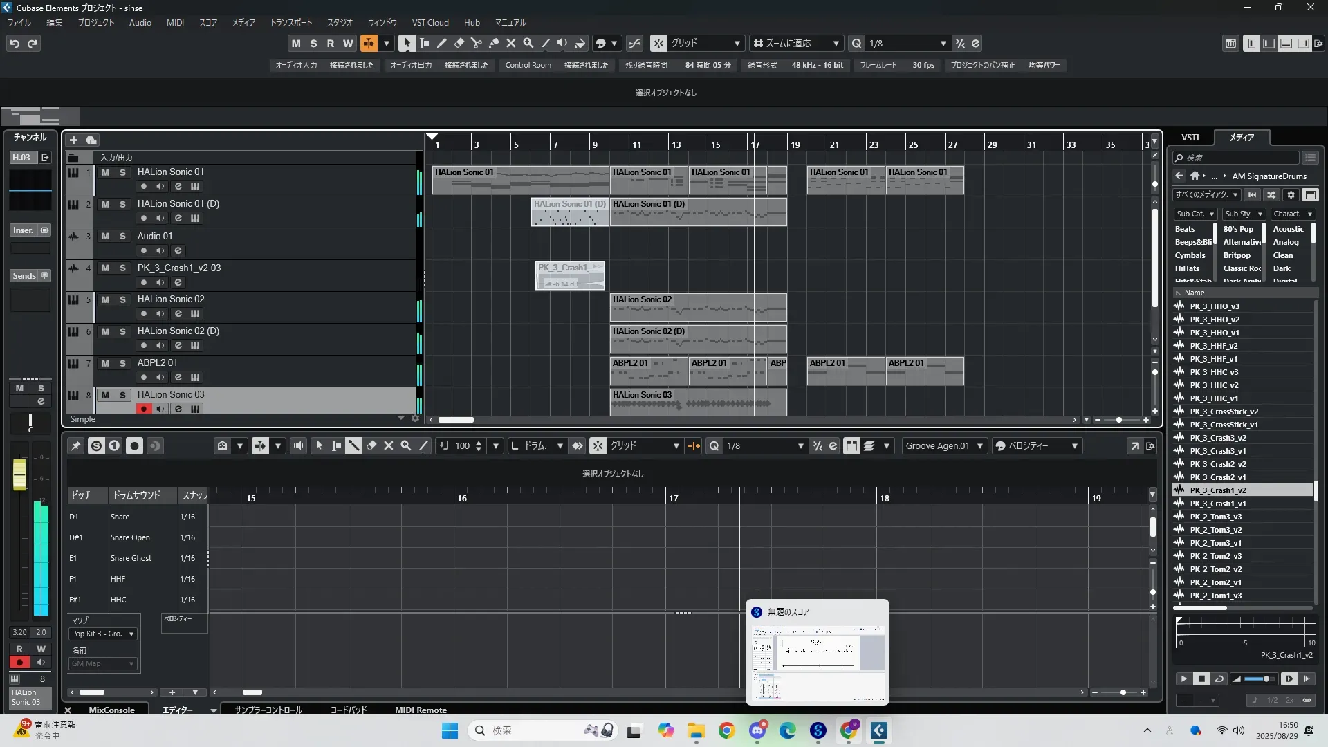Solo the ABPL2 01 track
The width and height of the screenshot is (1328, 747).
122,363
